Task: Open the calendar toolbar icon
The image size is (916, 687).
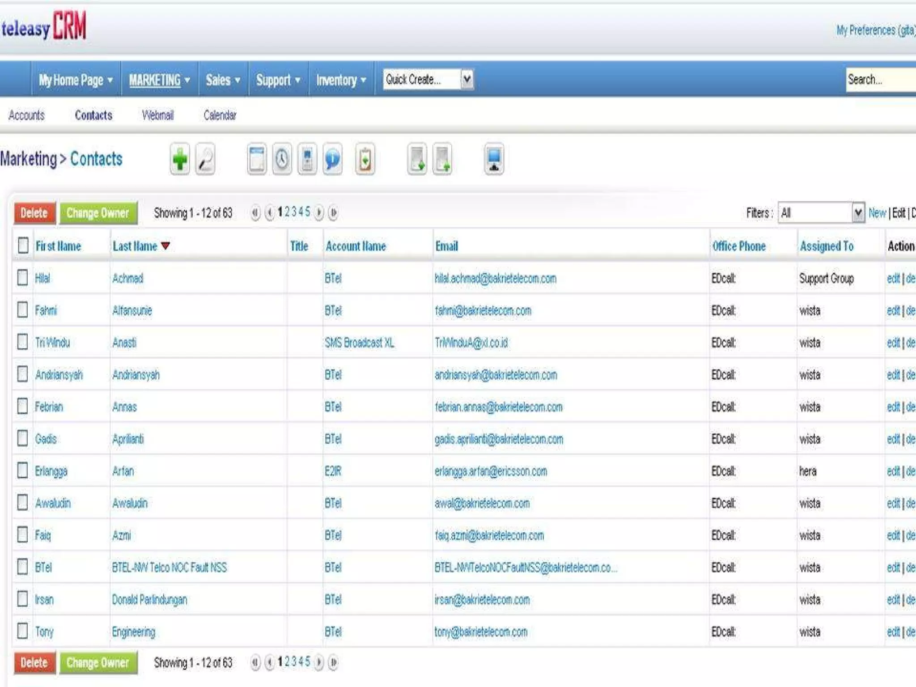Action: point(257,159)
